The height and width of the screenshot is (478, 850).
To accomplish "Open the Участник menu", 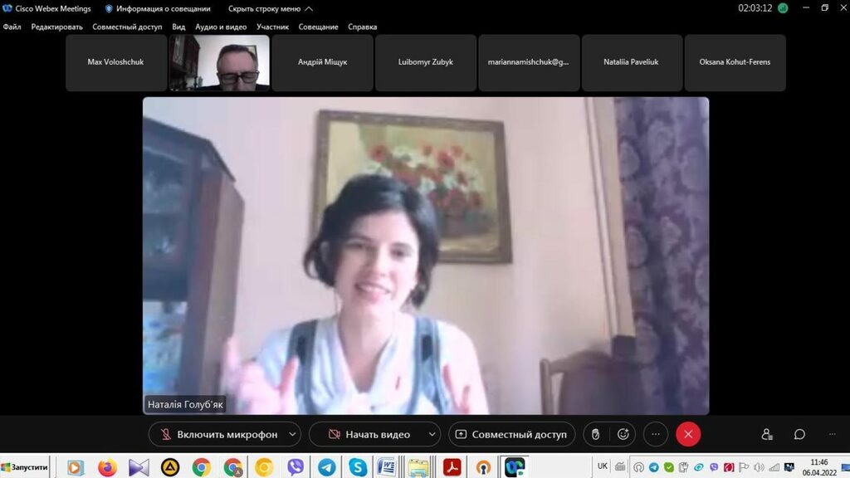I will pyautogui.click(x=272, y=27).
